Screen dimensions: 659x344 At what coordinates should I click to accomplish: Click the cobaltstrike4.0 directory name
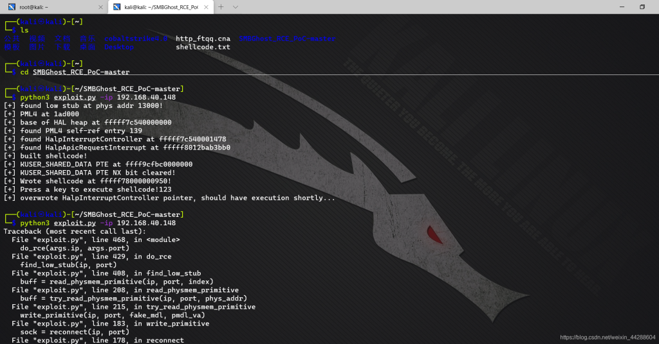(x=136, y=39)
